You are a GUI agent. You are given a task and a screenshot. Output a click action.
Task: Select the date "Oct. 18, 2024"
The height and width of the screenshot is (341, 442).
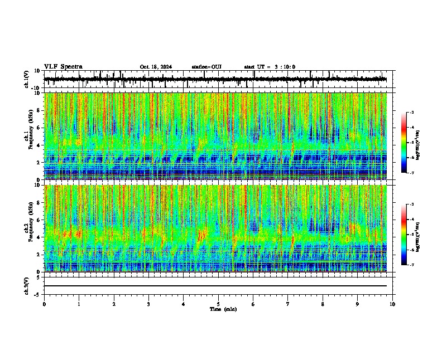pos(156,67)
